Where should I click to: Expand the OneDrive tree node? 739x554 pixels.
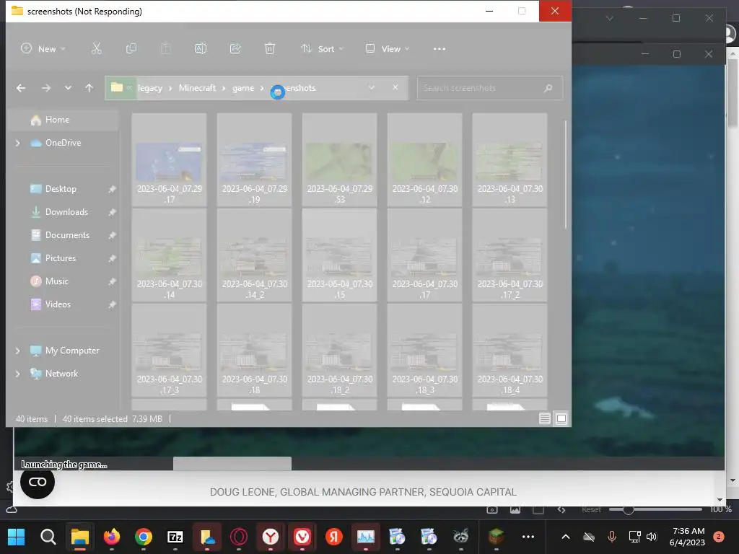point(17,143)
